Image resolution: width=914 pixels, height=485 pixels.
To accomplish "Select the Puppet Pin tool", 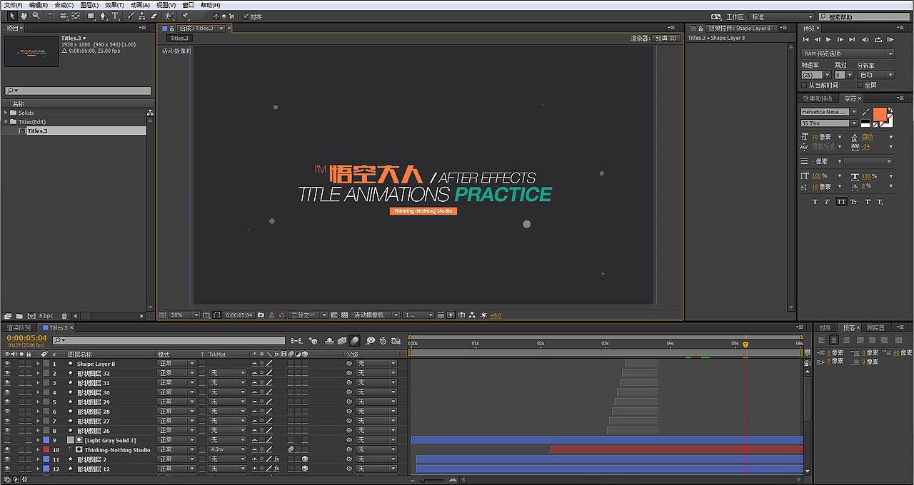I will coord(186,16).
